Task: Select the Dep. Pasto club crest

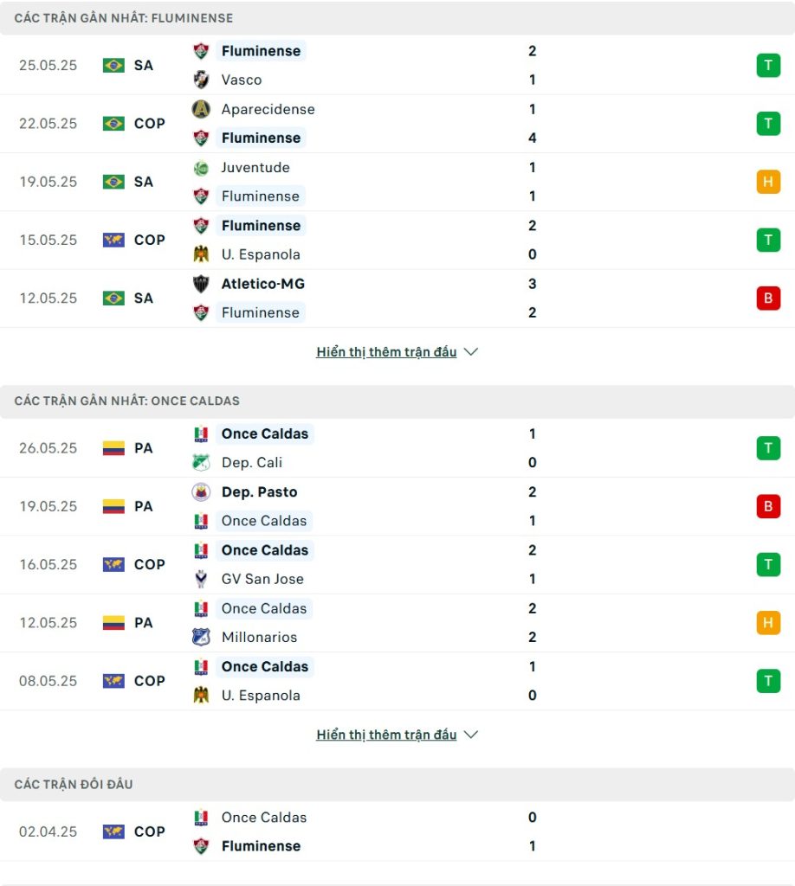Action: 201,492
